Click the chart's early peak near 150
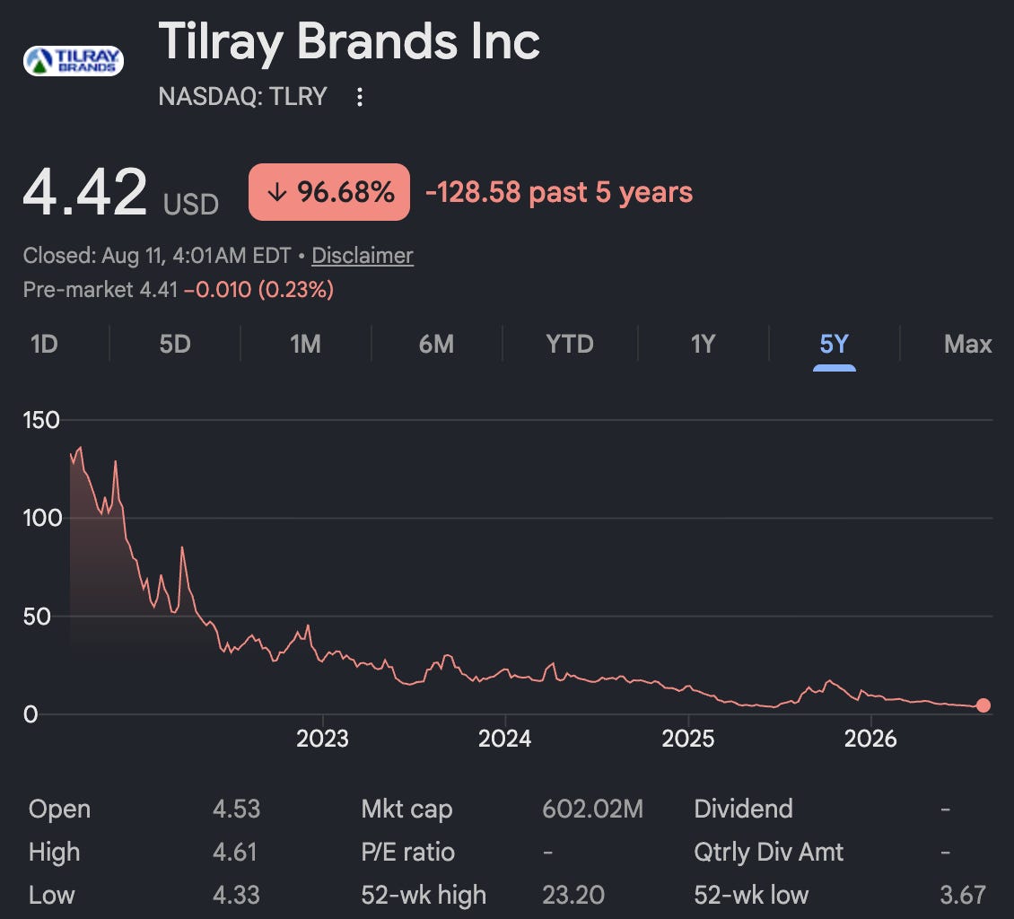Screen dimensions: 1014x919 [80, 448]
